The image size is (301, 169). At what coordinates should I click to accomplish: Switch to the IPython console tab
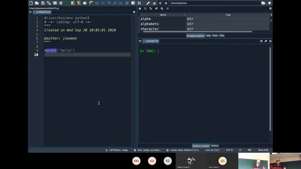click(201, 146)
